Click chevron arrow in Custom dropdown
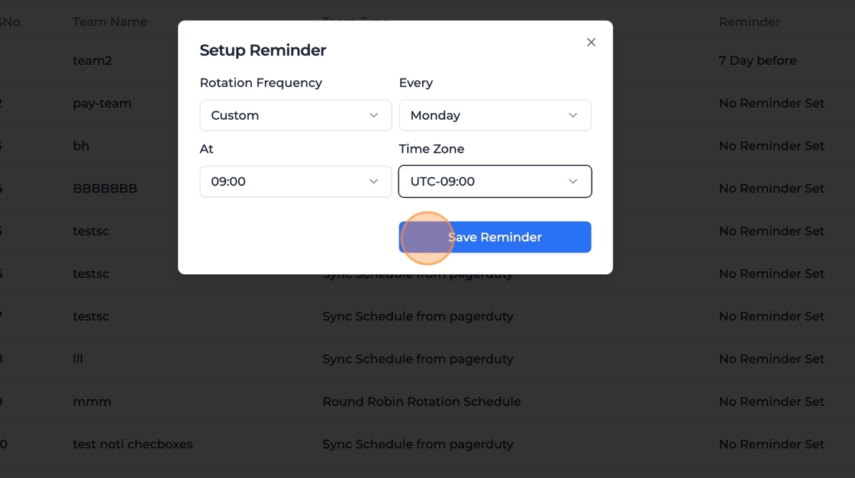The width and height of the screenshot is (855, 478). (x=373, y=115)
